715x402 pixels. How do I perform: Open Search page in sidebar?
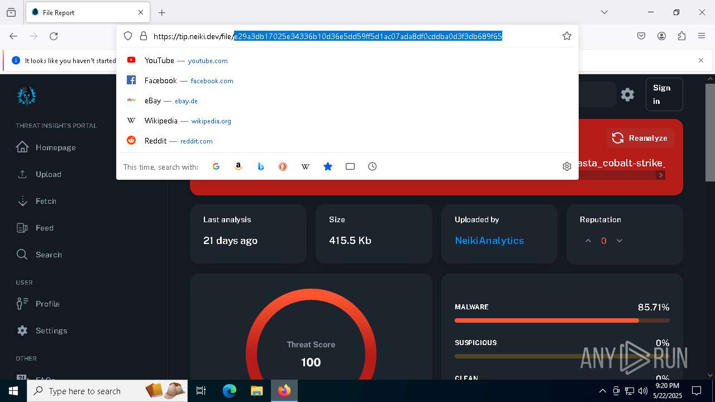[39, 255]
